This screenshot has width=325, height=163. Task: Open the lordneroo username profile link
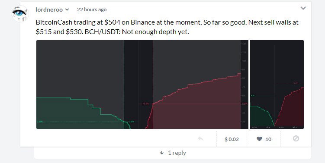coord(49,9)
